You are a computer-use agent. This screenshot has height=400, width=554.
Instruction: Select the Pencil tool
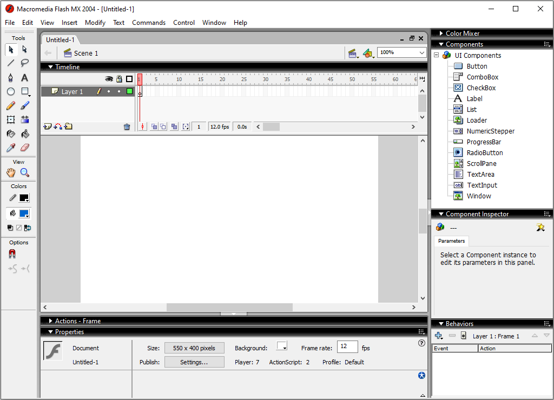point(11,105)
